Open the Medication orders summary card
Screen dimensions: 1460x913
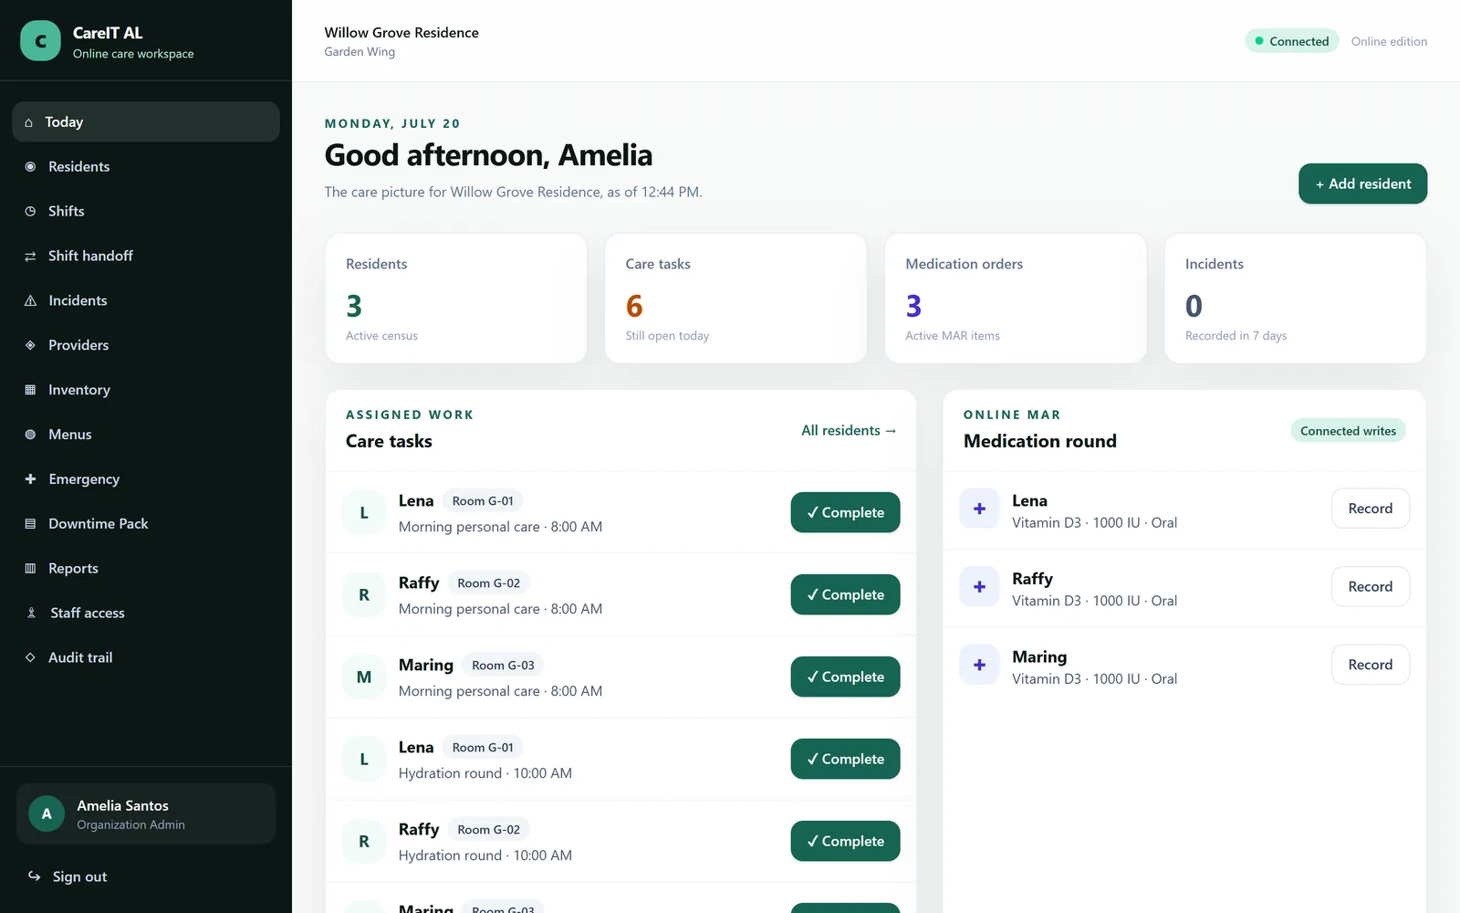point(1016,299)
